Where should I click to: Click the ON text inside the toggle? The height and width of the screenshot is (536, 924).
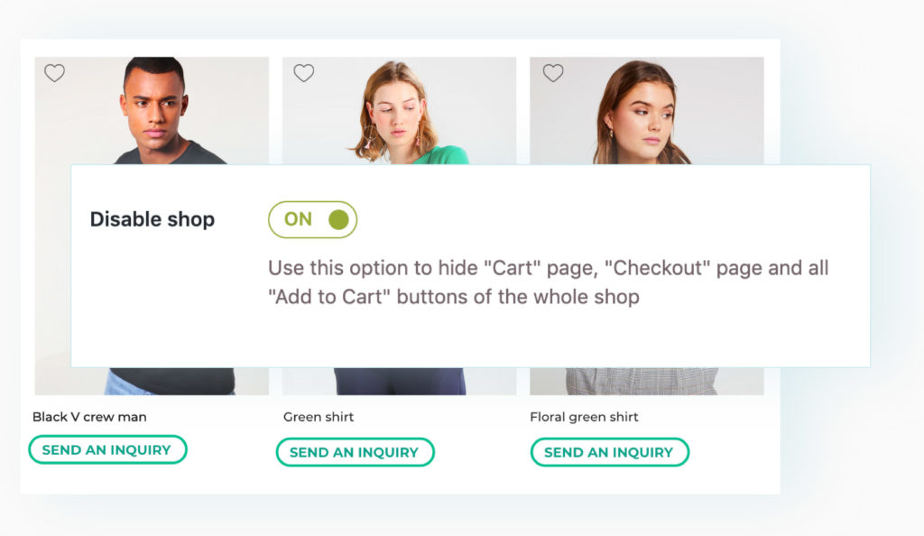click(298, 219)
